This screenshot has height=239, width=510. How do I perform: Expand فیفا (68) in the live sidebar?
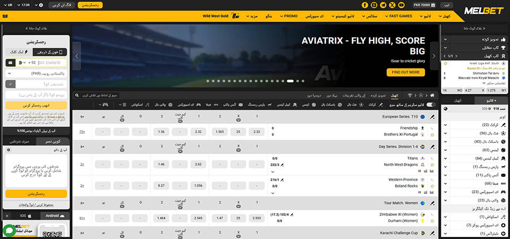coord(445,183)
